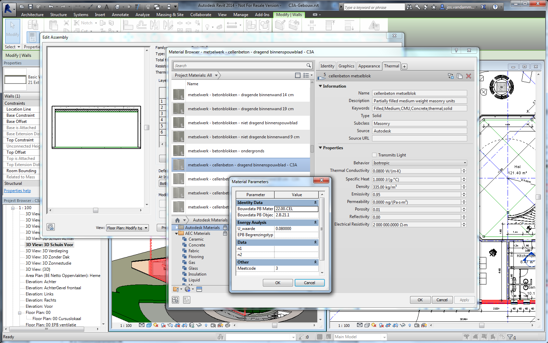
Task: Click the preview toggle icon in Edit Assembly
Action: (51, 227)
